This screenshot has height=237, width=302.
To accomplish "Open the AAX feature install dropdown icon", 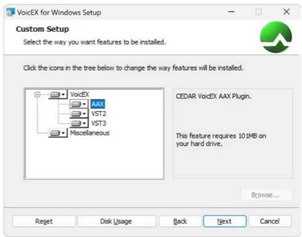I will [79, 104].
